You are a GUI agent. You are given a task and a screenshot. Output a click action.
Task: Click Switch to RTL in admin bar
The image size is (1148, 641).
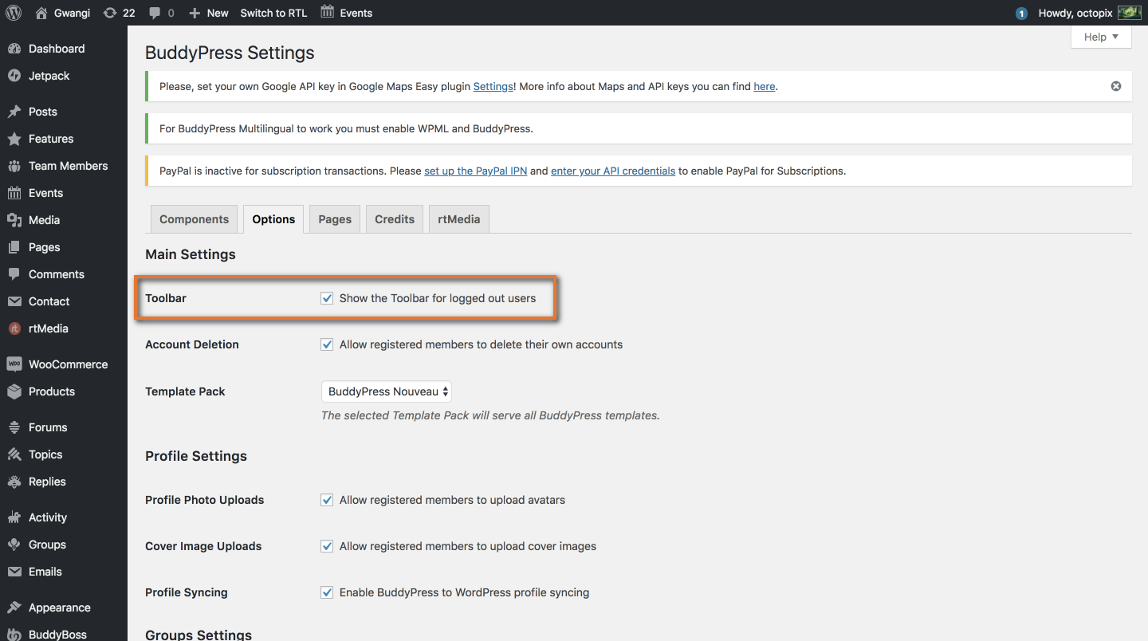[273, 13]
